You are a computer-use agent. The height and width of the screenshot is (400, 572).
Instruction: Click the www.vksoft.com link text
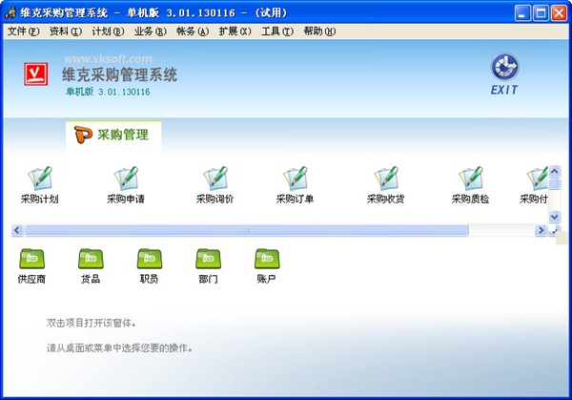coord(108,58)
